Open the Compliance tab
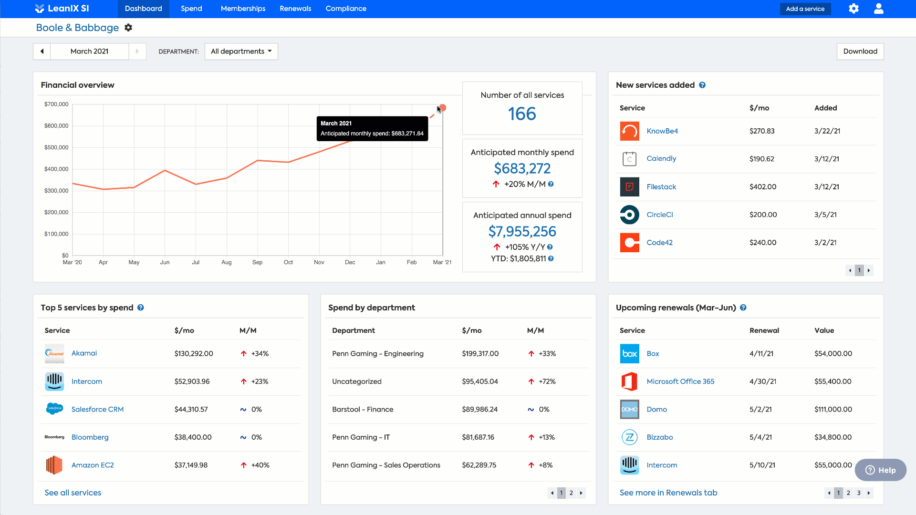This screenshot has width=916, height=515. pos(346,9)
